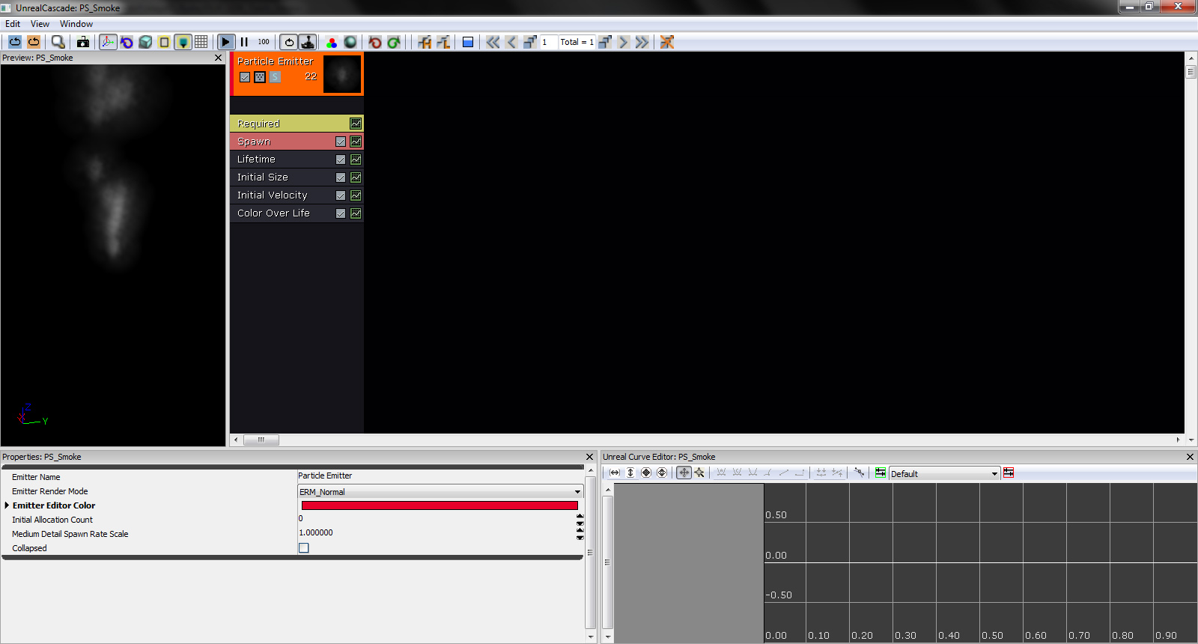
Task: Open the Emitter Render Mode dropdown
Action: [577, 492]
